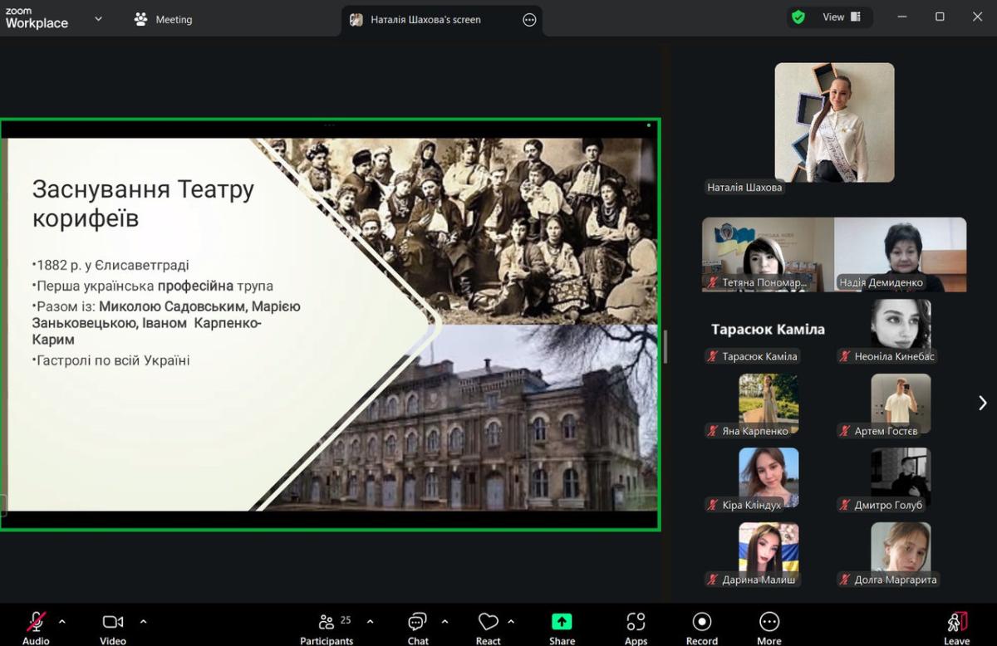This screenshot has height=646, width=997.
Task: Switch to the Meeting tab
Action: (x=164, y=19)
